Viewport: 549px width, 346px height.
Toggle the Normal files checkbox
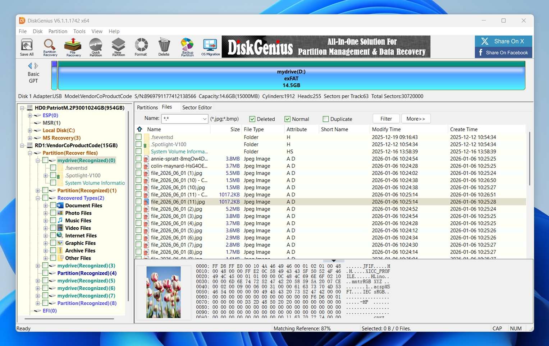[x=287, y=119]
